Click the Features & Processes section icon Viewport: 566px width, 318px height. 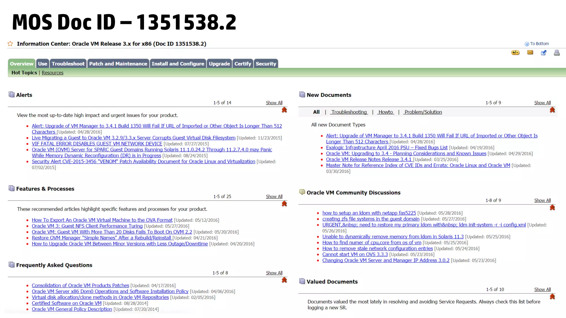(12, 189)
